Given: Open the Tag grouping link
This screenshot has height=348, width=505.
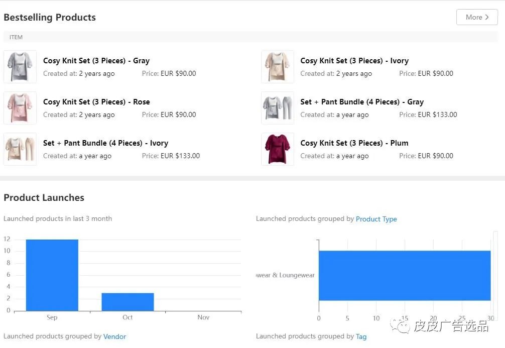Looking at the screenshot, I should click(x=361, y=336).
